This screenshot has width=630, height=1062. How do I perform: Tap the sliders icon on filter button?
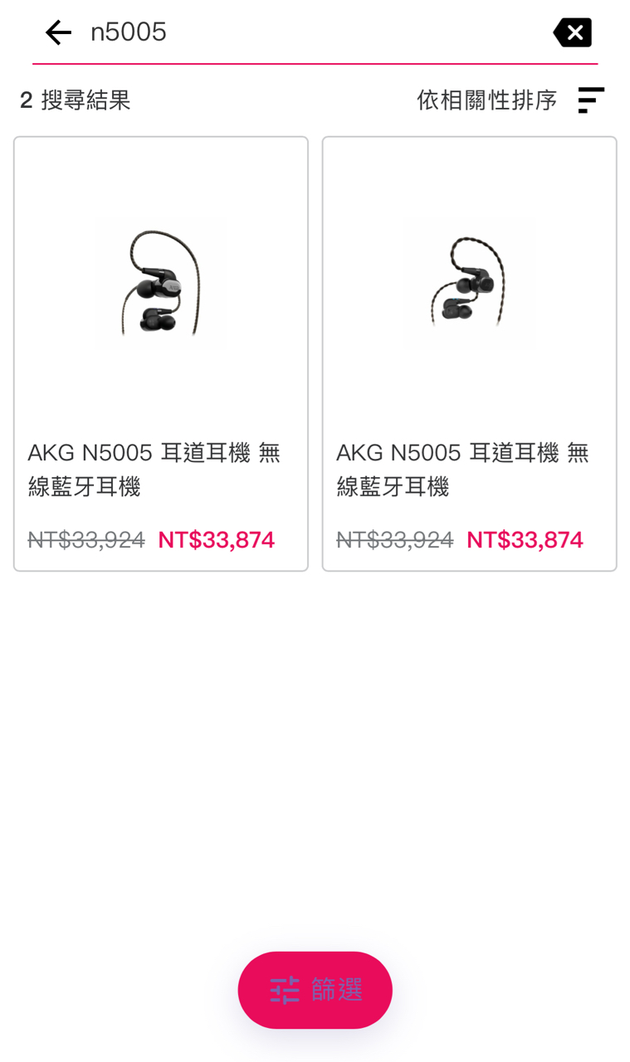coord(285,990)
